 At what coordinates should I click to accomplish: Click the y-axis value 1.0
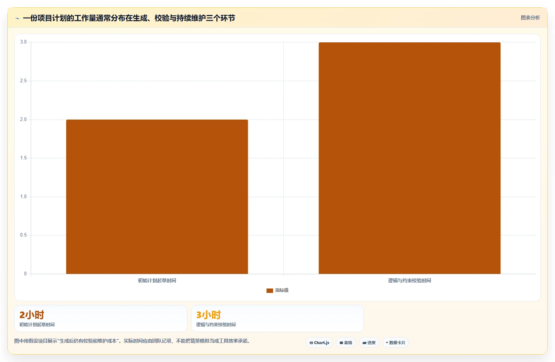pyautogui.click(x=23, y=197)
